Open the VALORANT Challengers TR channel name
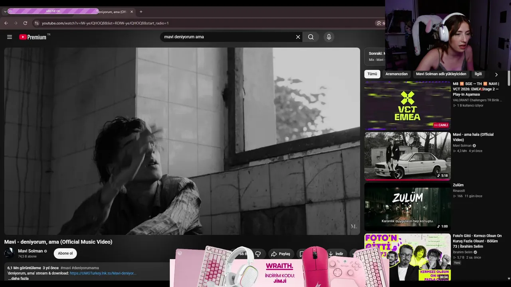The image size is (511, 287). (x=477, y=100)
